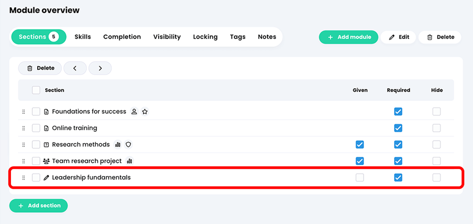
Task: Tick Hide checkbox for Research methods
Action: (437, 145)
